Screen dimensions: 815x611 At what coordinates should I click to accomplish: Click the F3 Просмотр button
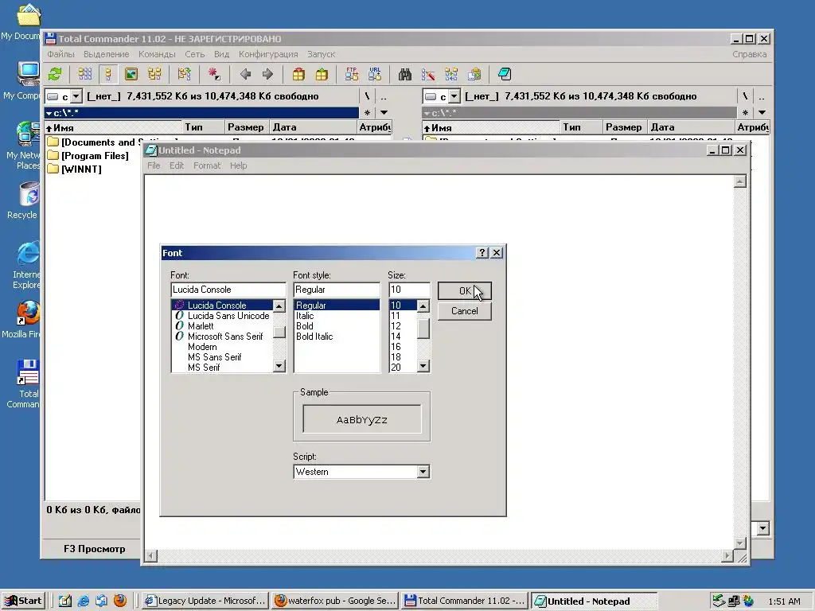tap(94, 549)
